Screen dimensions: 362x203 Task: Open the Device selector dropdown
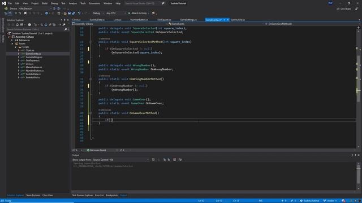35,8
